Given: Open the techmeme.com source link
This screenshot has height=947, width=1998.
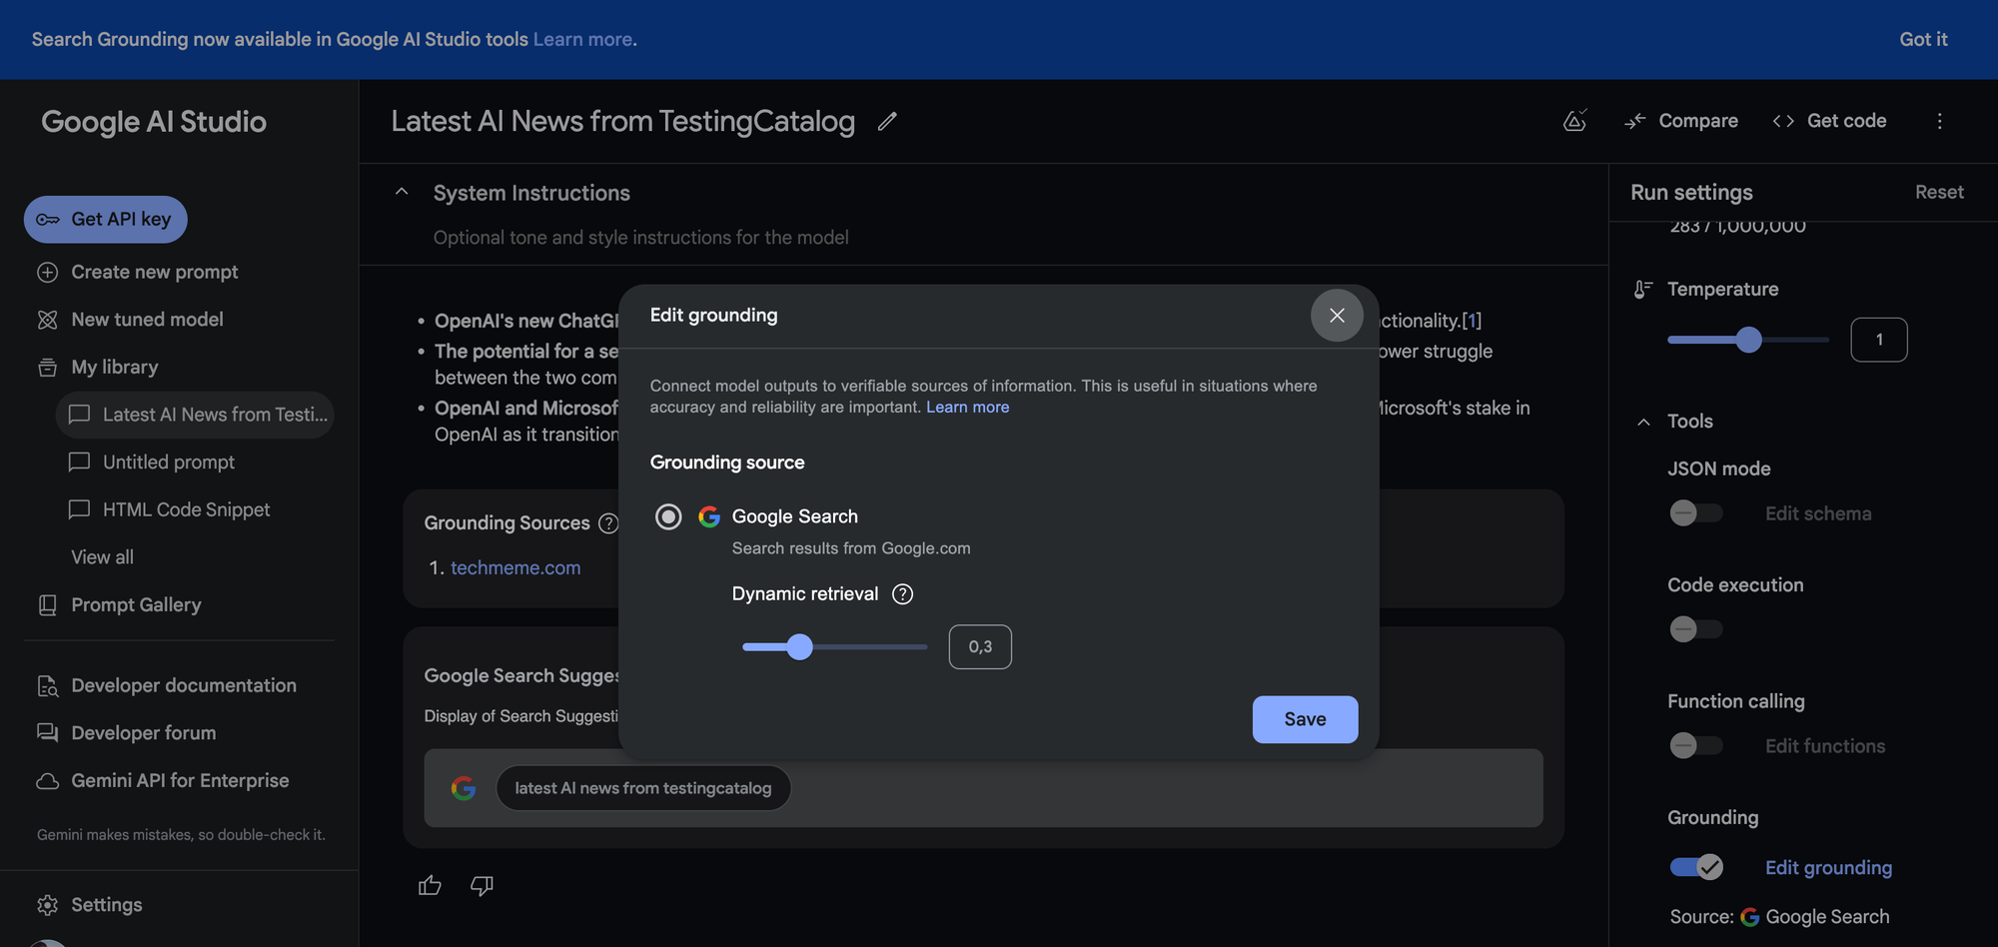Looking at the screenshot, I should coord(515,568).
